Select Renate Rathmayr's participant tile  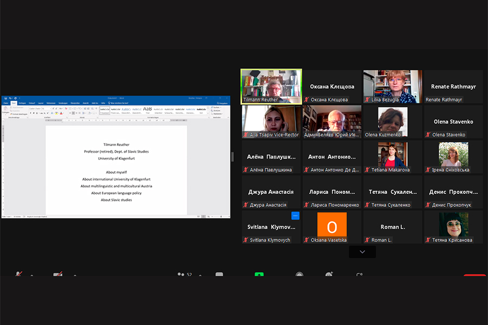pyautogui.click(x=453, y=87)
